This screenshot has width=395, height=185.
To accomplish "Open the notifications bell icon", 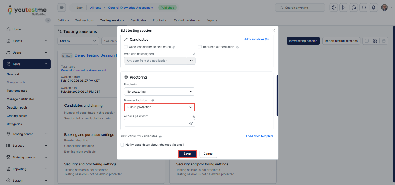I will tap(374, 8).
